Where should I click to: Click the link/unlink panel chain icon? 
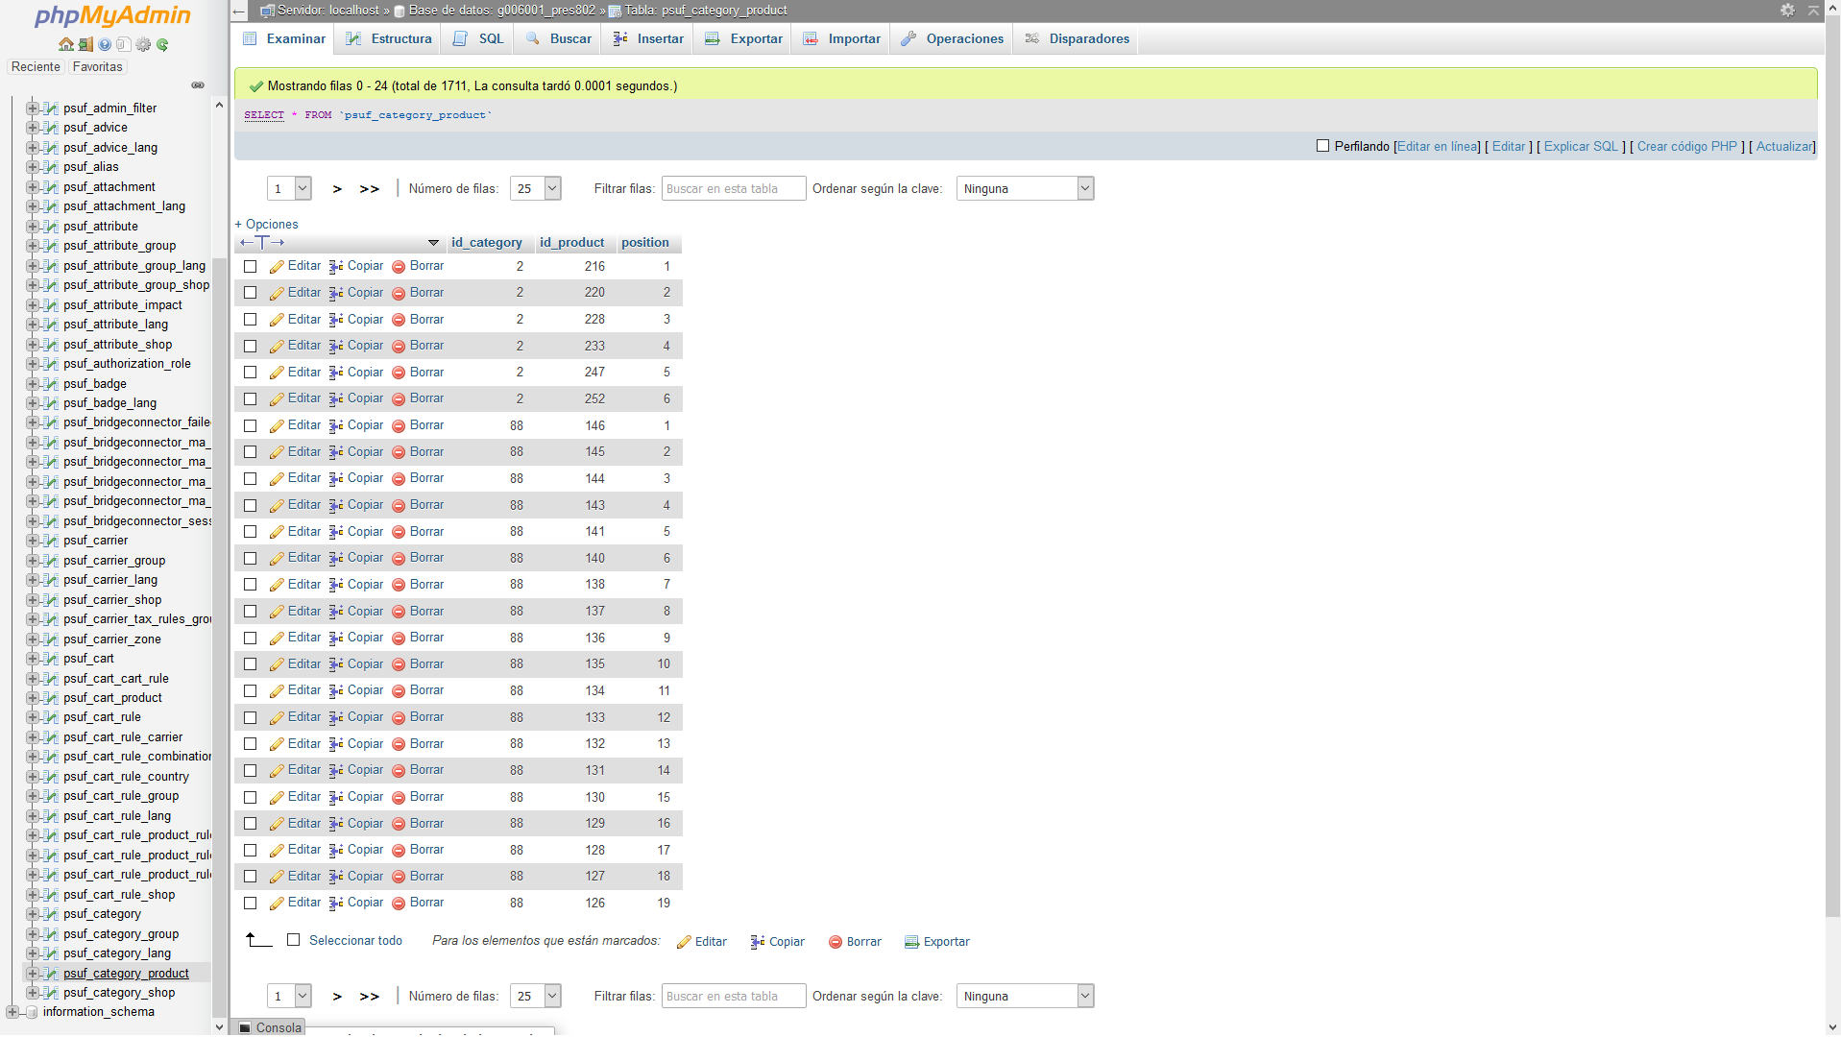(198, 85)
